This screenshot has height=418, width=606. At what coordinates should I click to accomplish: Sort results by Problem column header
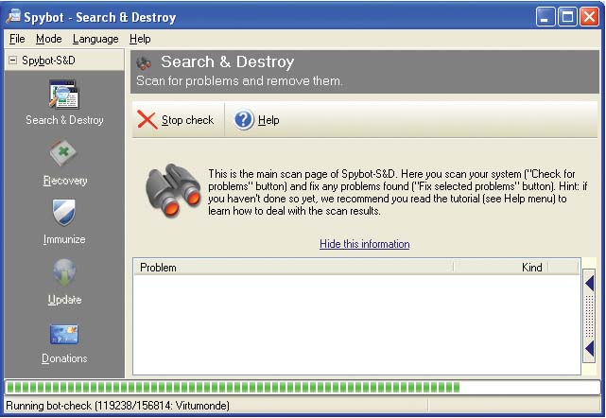tap(293, 268)
